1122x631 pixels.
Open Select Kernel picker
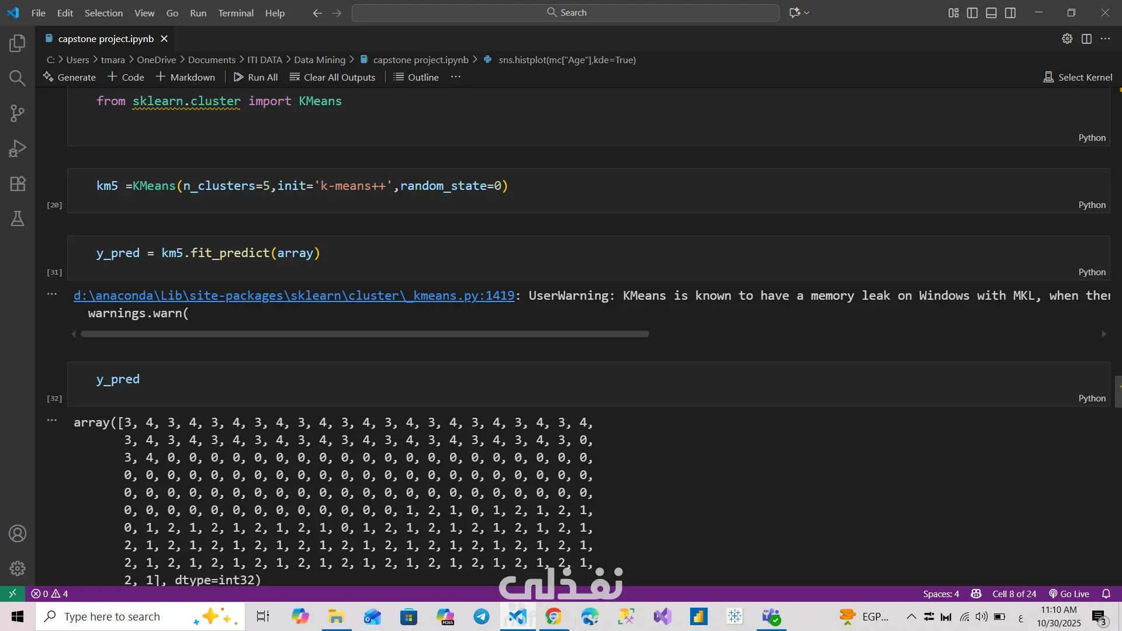1078,77
